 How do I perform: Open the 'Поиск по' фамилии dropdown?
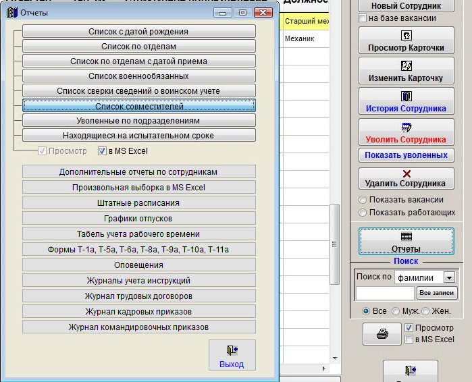pos(449,277)
